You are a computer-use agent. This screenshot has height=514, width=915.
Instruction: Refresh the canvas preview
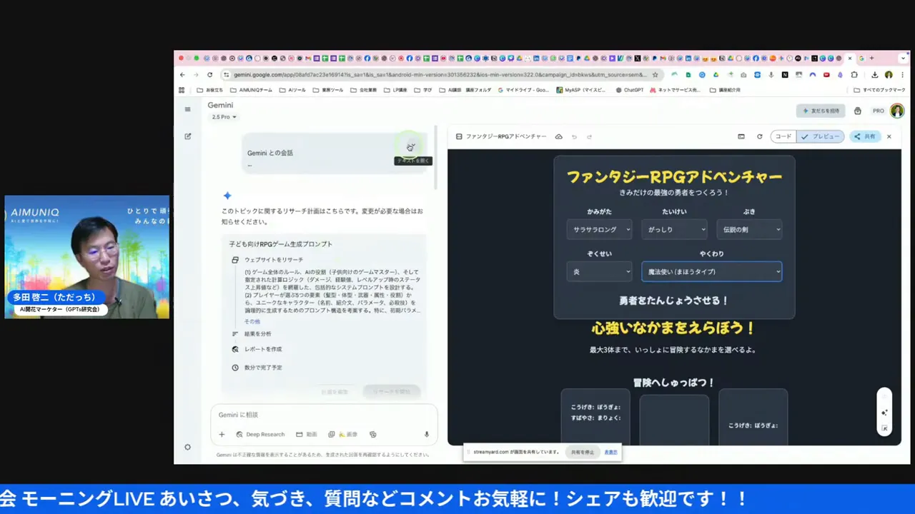[x=759, y=136]
